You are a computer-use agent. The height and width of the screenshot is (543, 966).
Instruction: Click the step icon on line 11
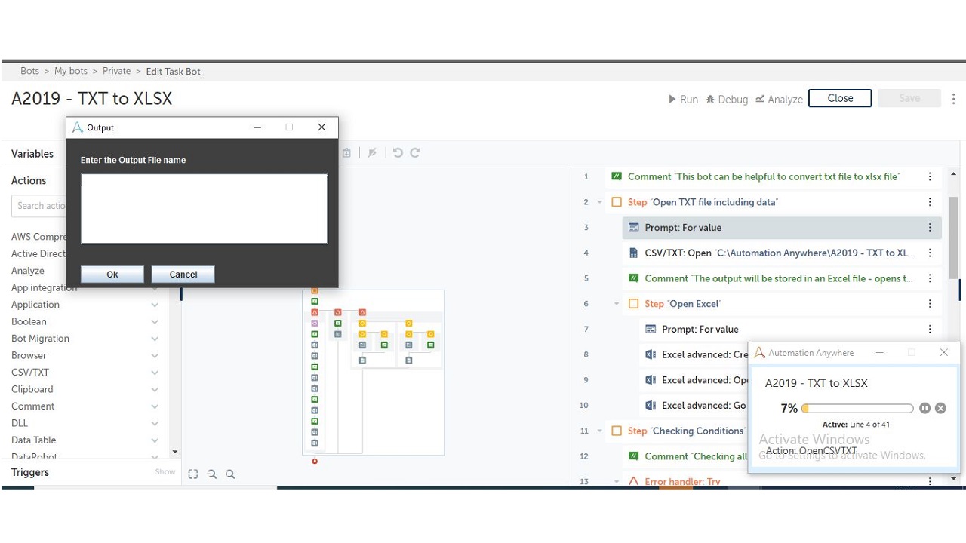tap(617, 431)
